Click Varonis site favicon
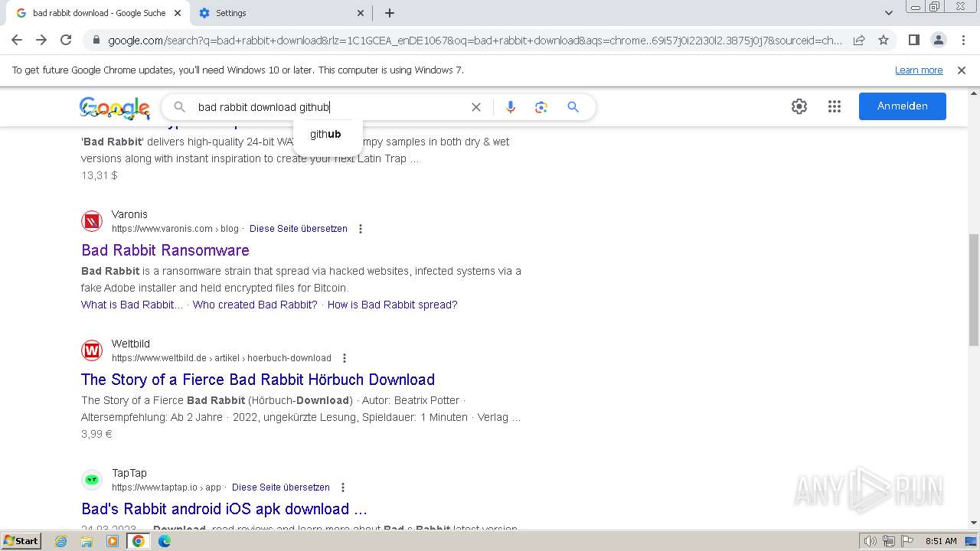Screen dimensions: 980x551 click(92, 221)
